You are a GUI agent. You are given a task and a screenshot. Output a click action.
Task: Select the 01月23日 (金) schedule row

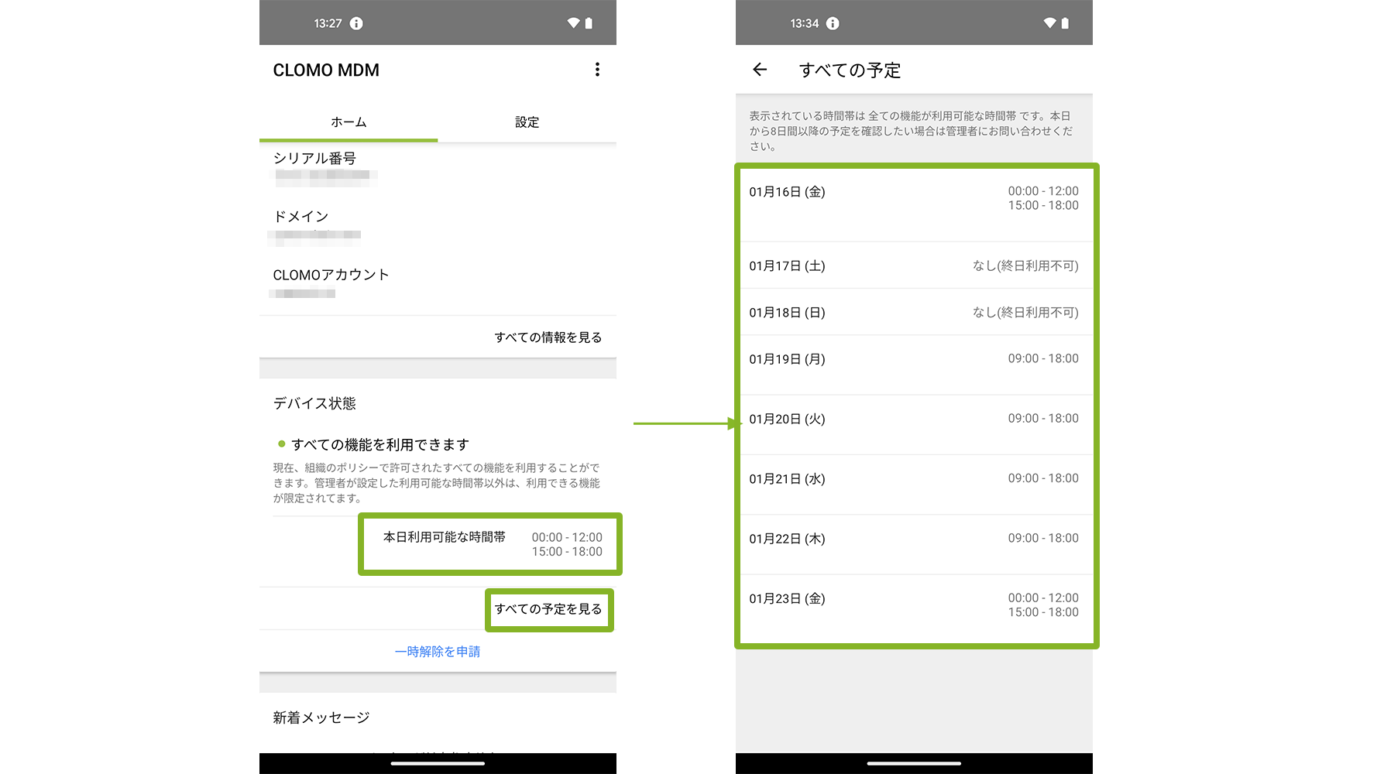[x=914, y=605]
